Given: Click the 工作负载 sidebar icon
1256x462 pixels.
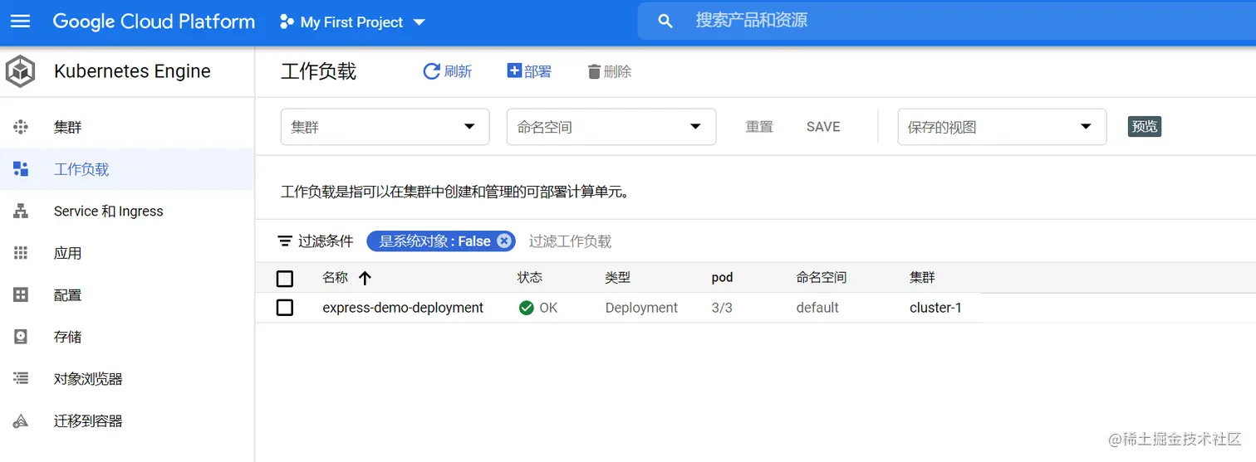Looking at the screenshot, I should click(21, 169).
